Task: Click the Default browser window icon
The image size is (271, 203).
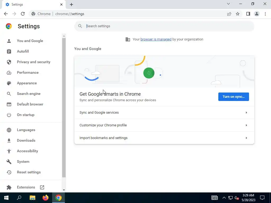Action: tap(9, 104)
